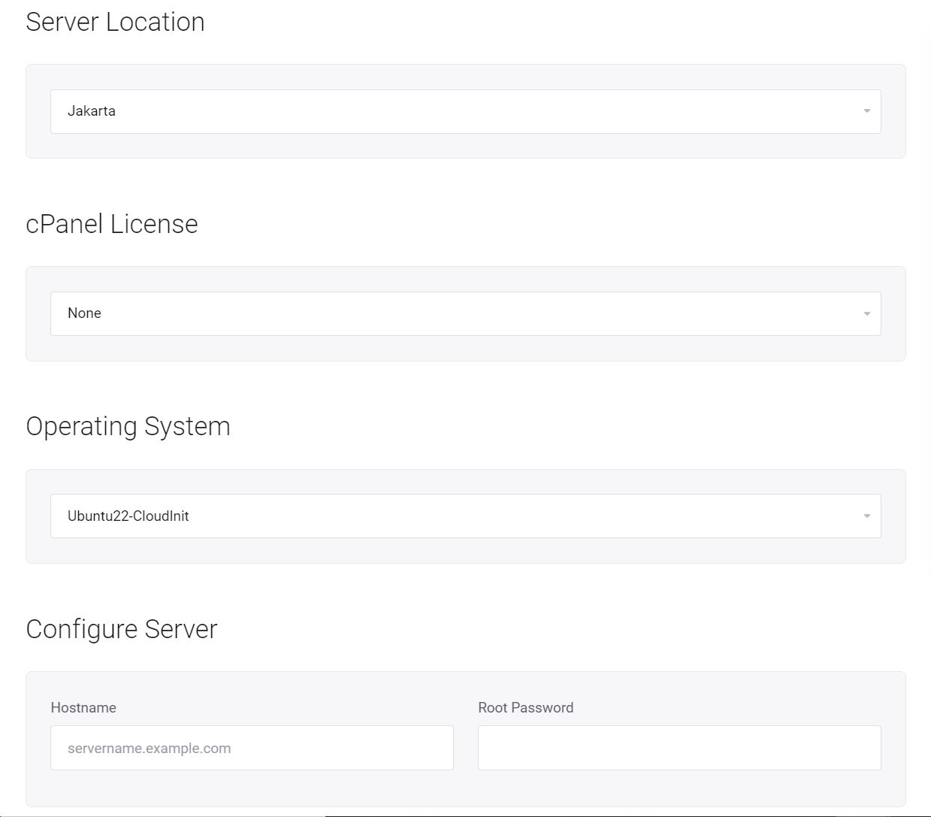Click the Operating System section heading

coord(128,425)
